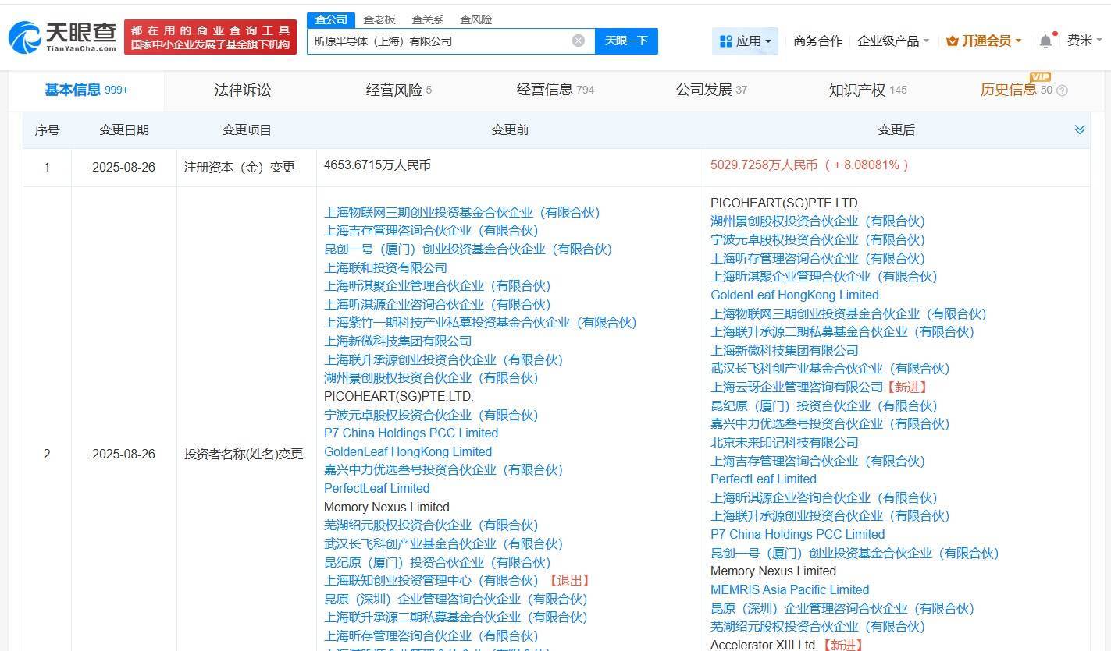1111x651 pixels.
Task: Open 上海新微科技集团有限公司 in 变更前 column
Action: [398, 341]
